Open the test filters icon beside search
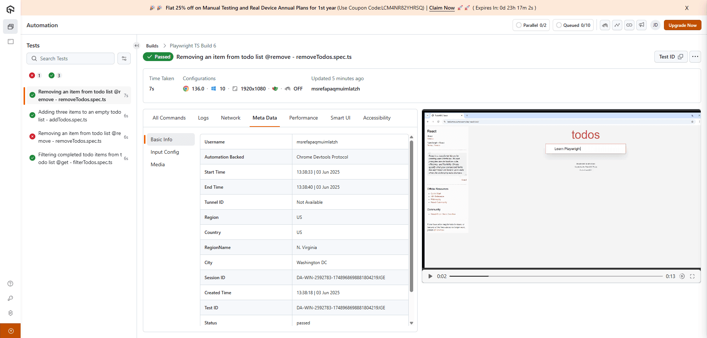707x338 pixels. click(124, 58)
